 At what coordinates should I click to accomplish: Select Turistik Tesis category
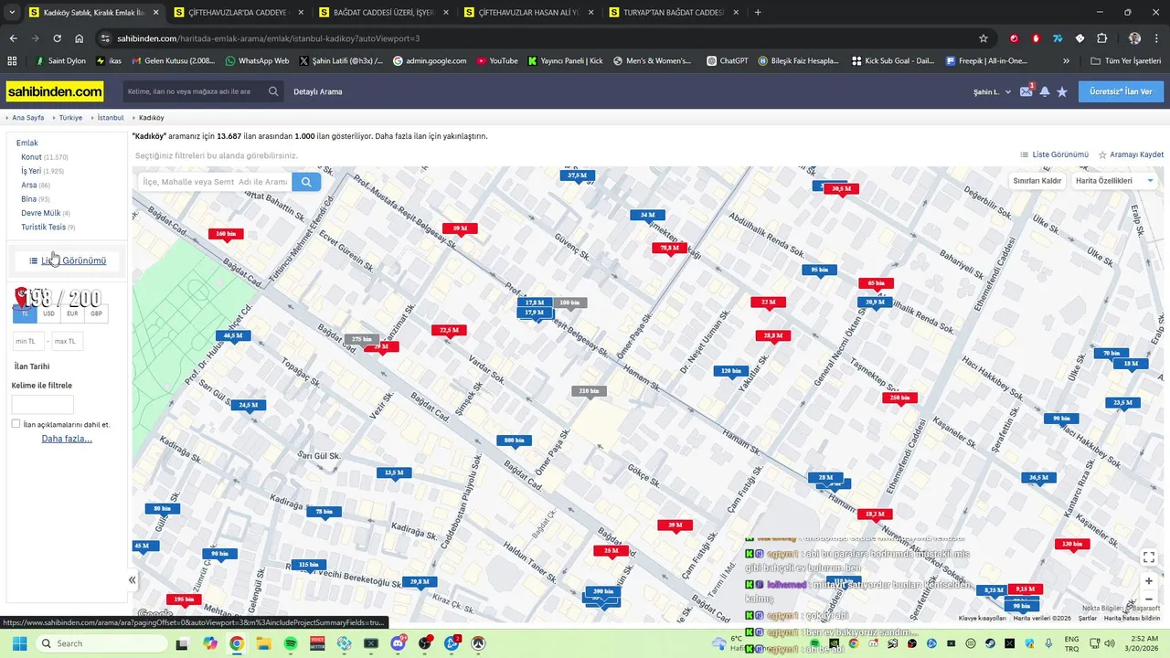coord(43,227)
